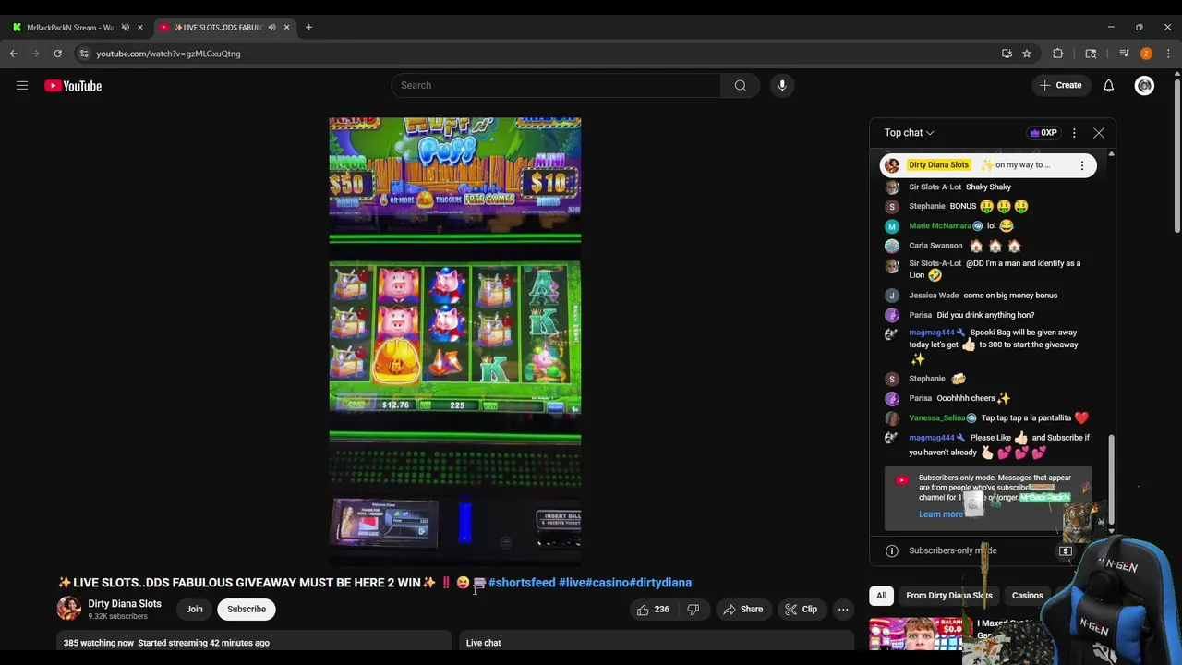View site information icon in address bar
1182x665 pixels.
(84, 54)
